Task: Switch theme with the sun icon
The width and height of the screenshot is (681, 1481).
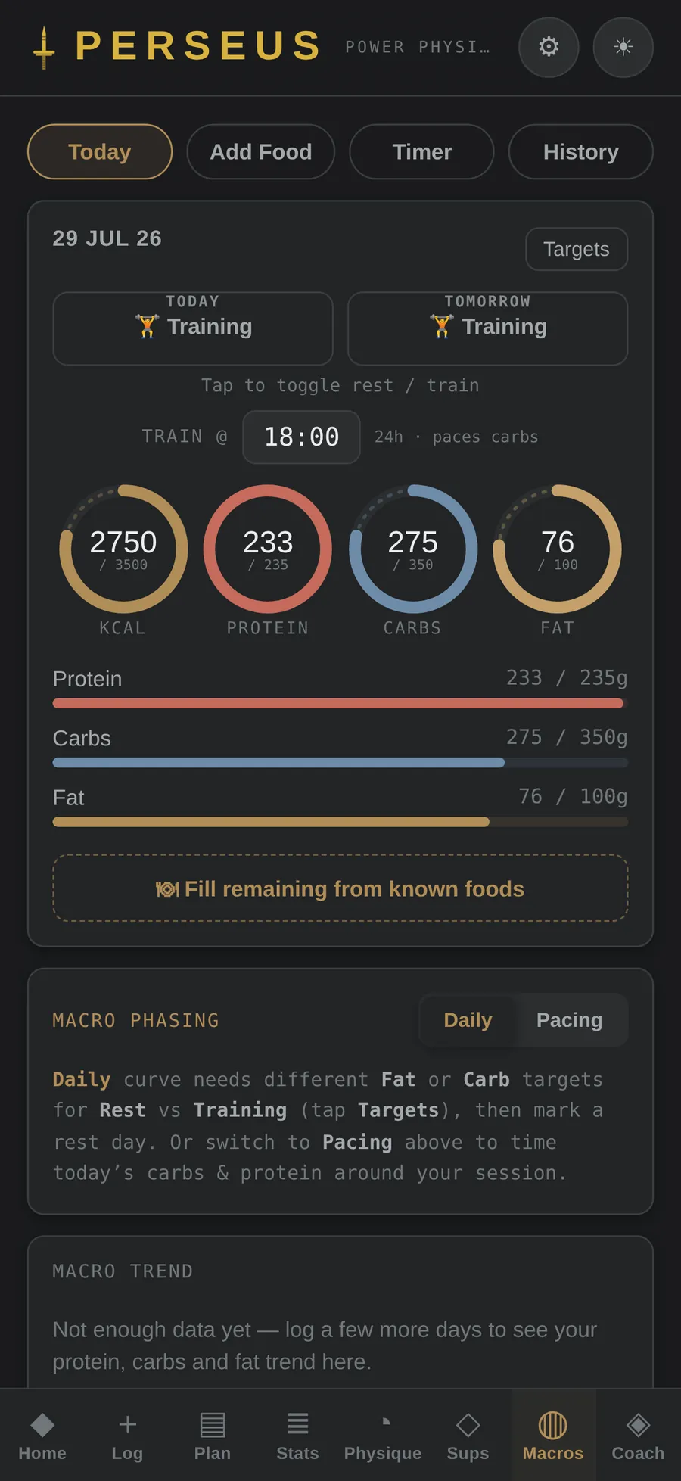Action: (623, 47)
